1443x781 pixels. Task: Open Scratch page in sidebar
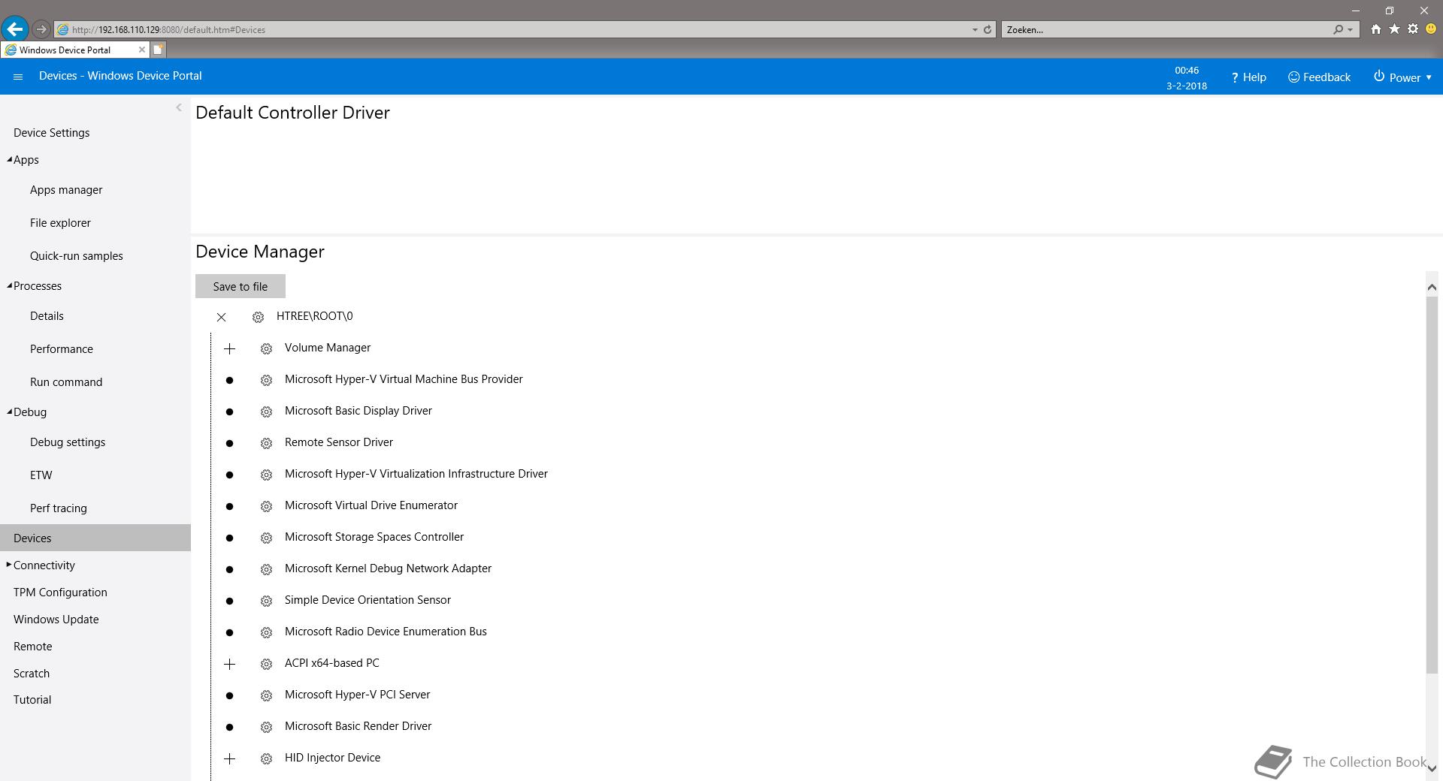(32, 674)
